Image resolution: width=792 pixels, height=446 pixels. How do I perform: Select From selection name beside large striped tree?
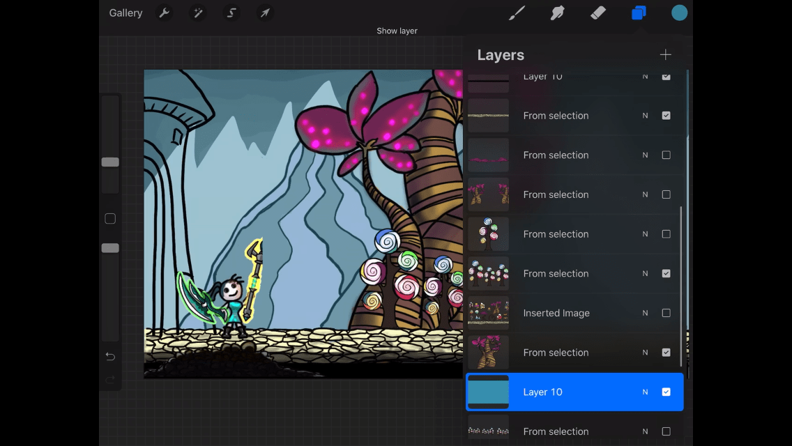point(556,353)
